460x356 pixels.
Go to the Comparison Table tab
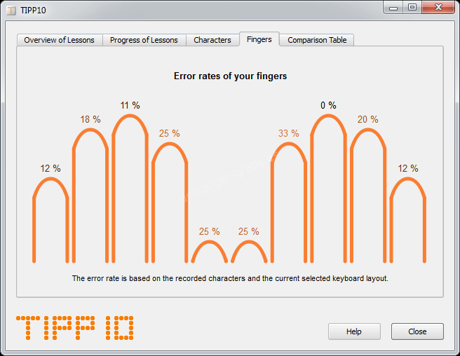(317, 40)
